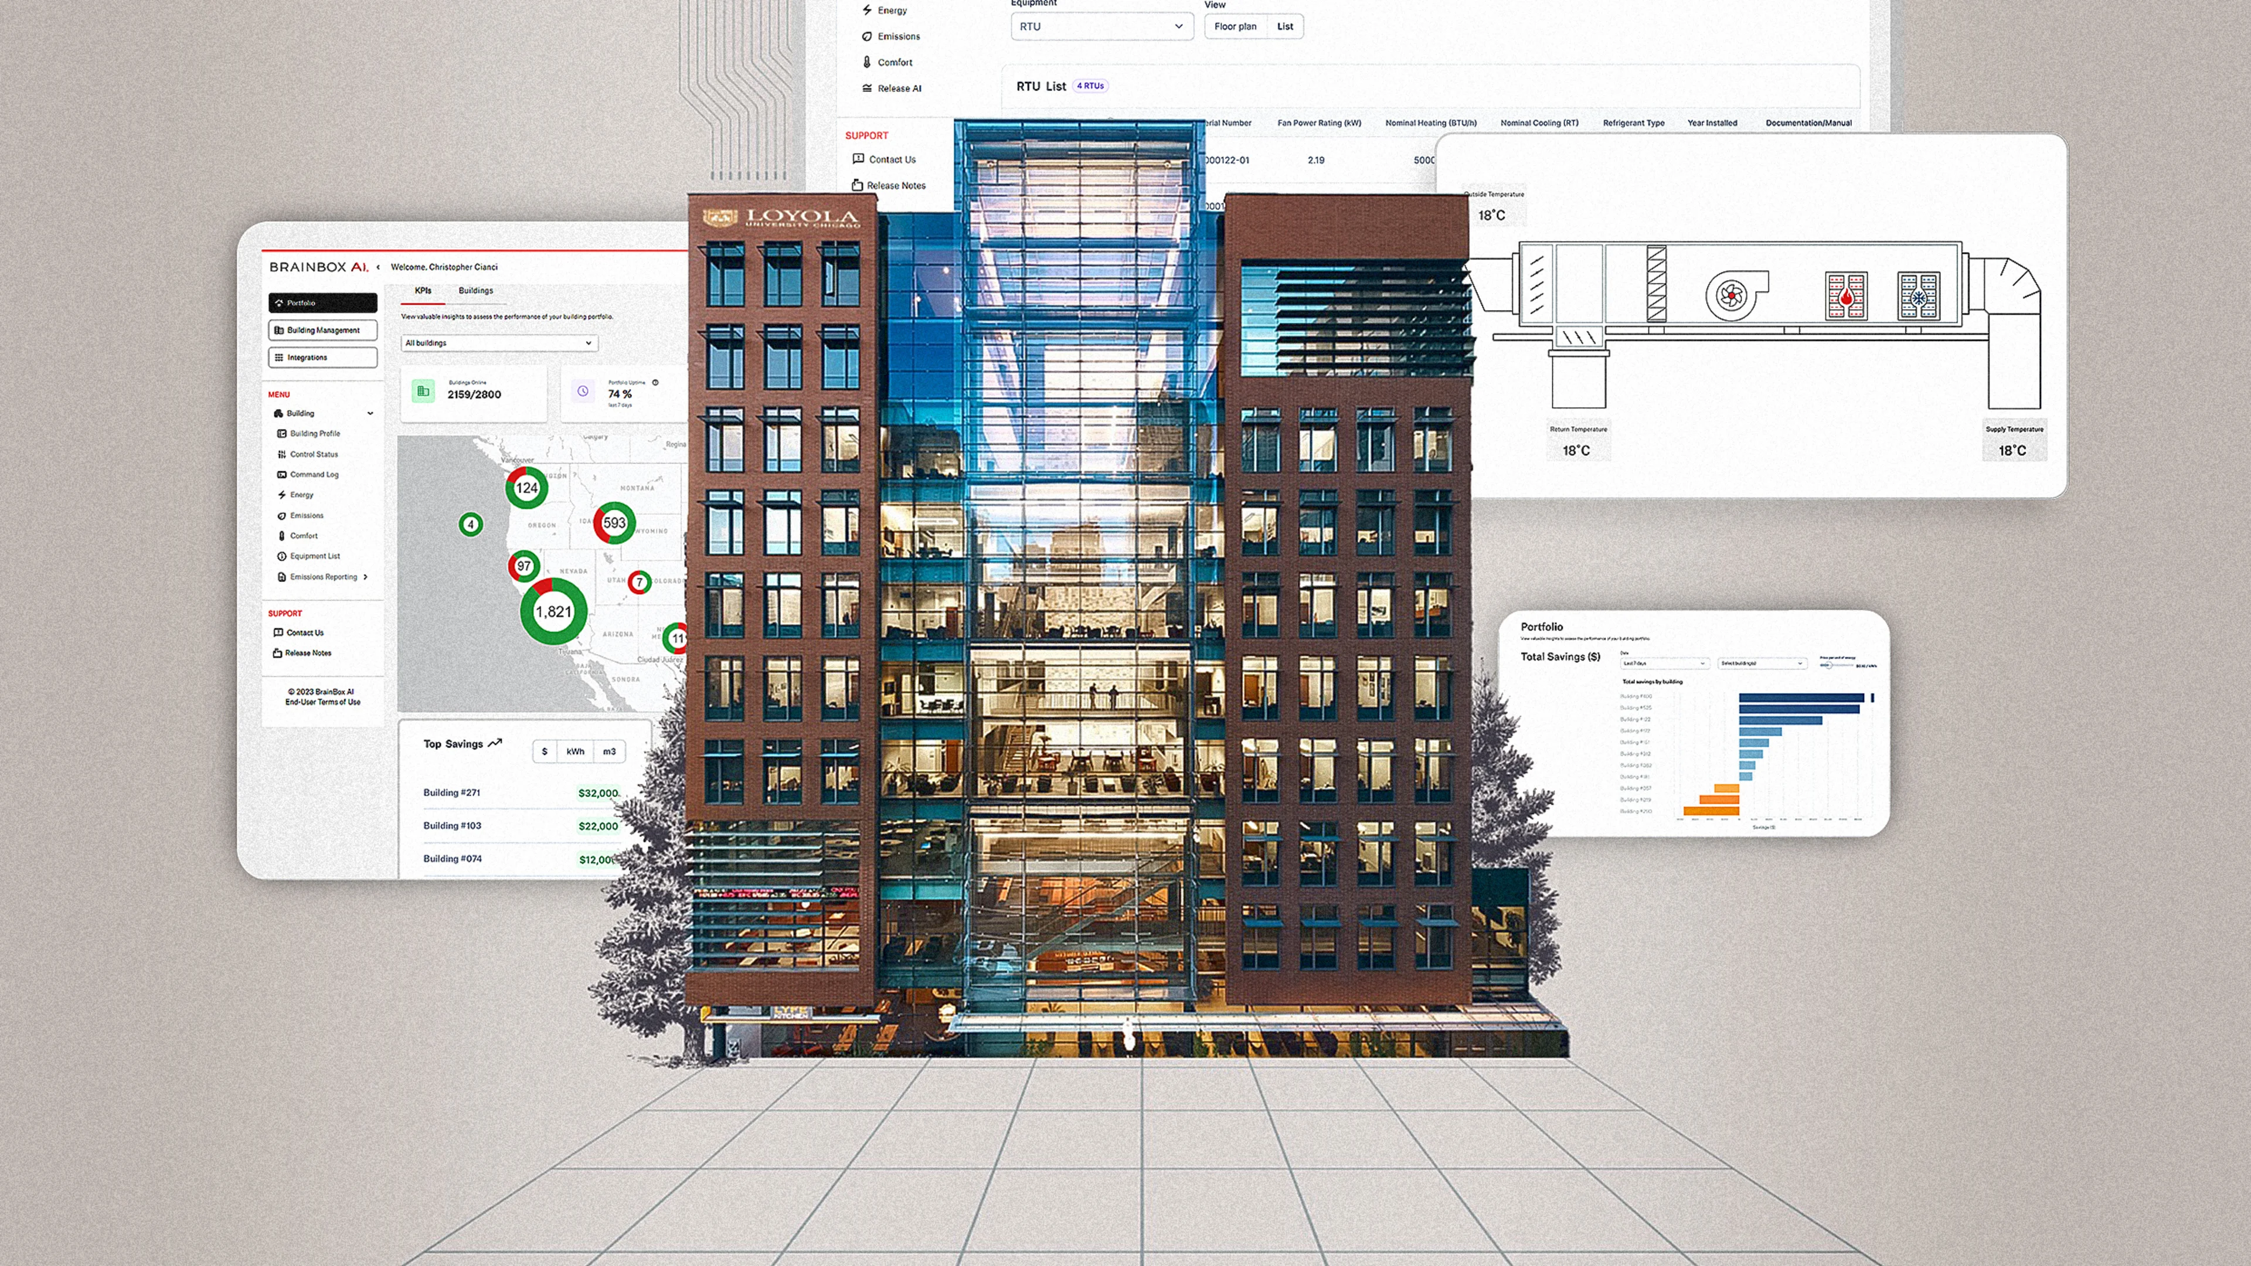
Task: Click the Integrations grid icon
Action: coord(280,358)
